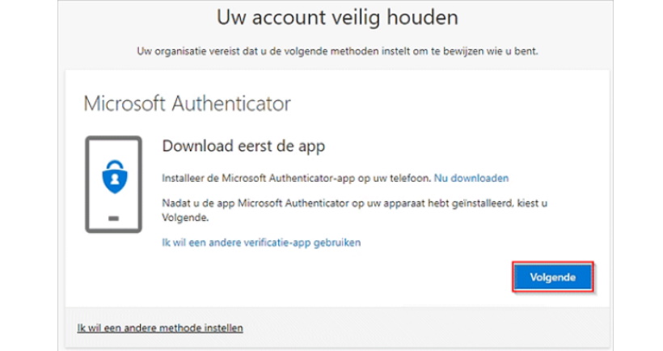
Task: Click the Microsoft Authenticator heading
Action: pyautogui.click(x=188, y=104)
